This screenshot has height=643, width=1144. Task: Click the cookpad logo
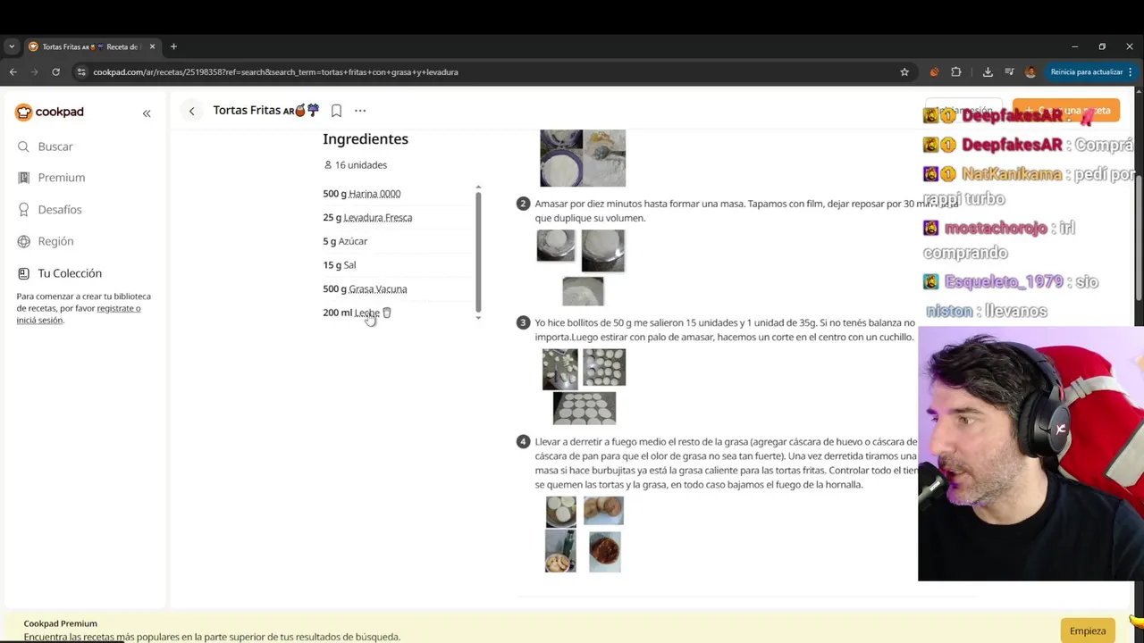[x=49, y=112]
